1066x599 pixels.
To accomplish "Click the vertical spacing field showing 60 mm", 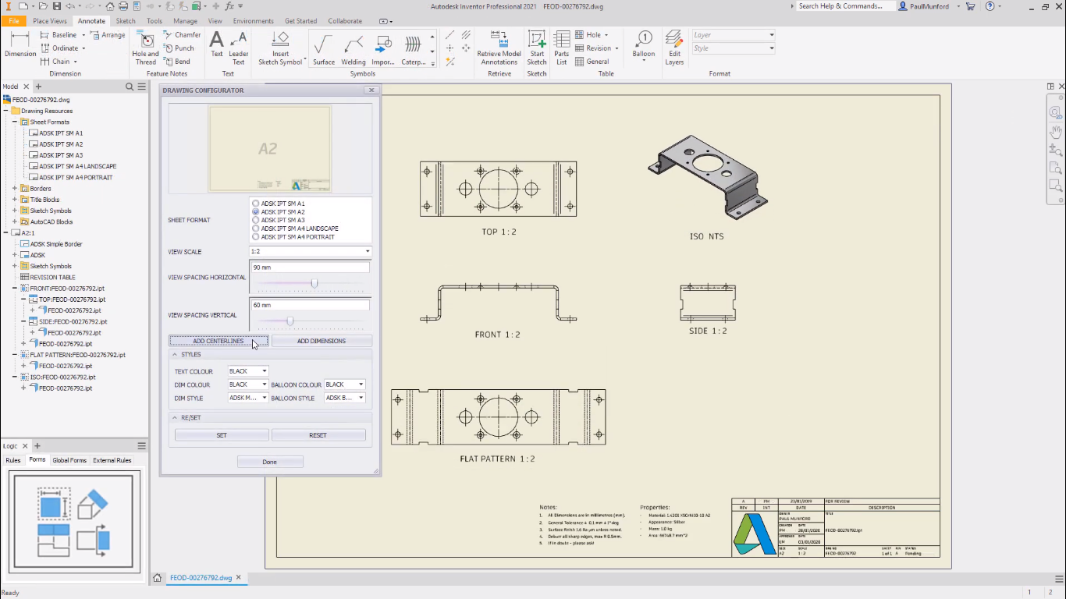I will pyautogui.click(x=310, y=305).
